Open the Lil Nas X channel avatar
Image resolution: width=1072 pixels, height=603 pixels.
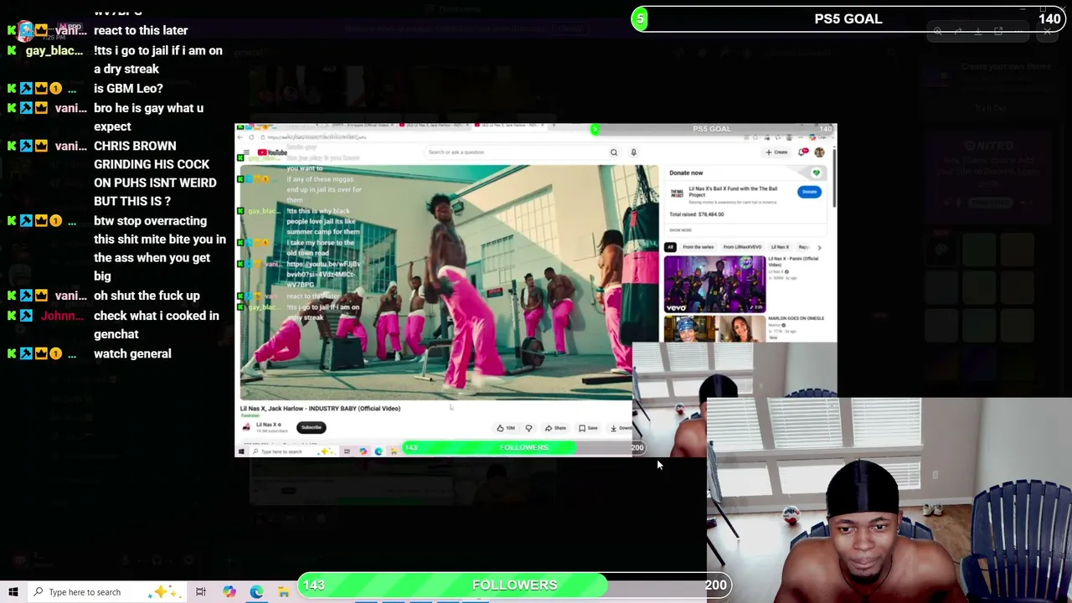[x=246, y=427]
